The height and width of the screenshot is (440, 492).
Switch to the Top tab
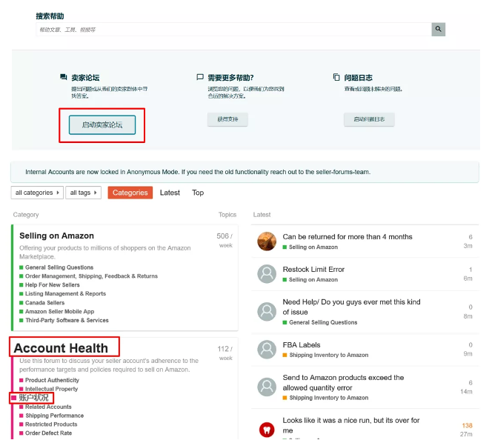tap(198, 193)
